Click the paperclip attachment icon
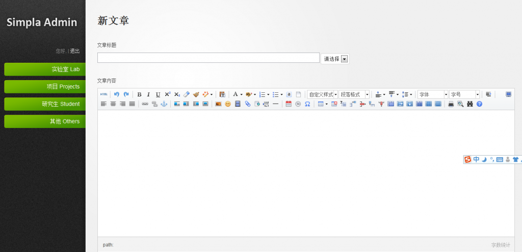522x252 pixels. 247,104
